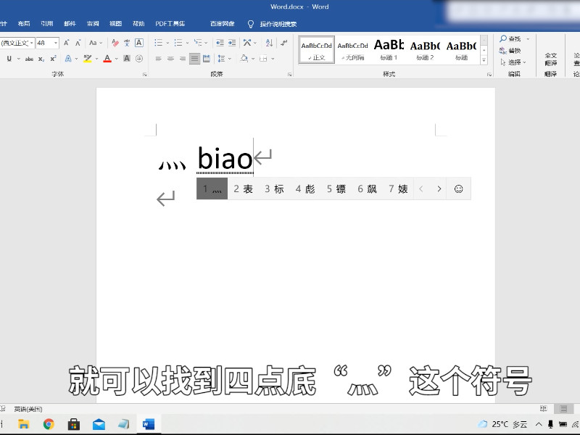580x435 pixels.
Task: Clear all formatting with the eraser icon
Action: (115, 43)
